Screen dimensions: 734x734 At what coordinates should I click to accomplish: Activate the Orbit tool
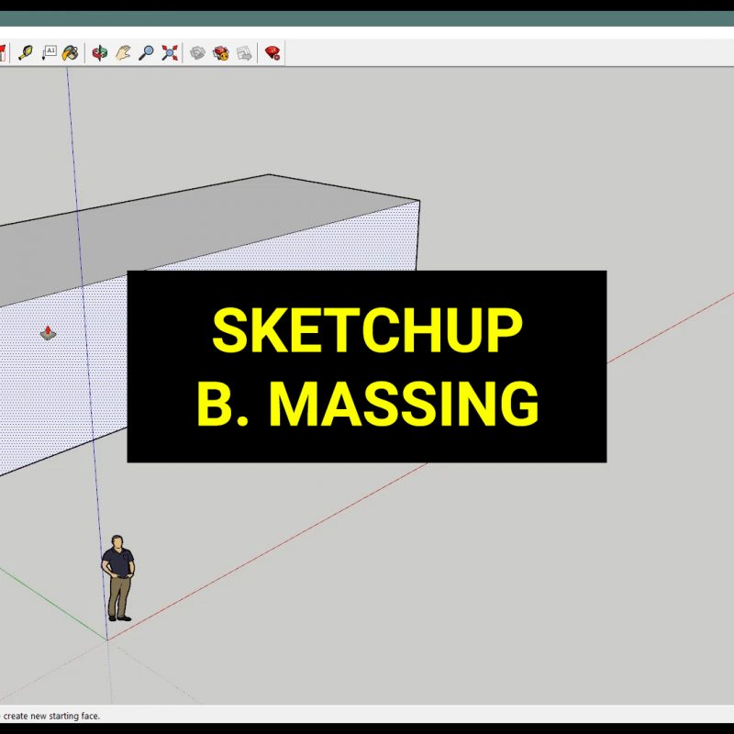point(100,52)
